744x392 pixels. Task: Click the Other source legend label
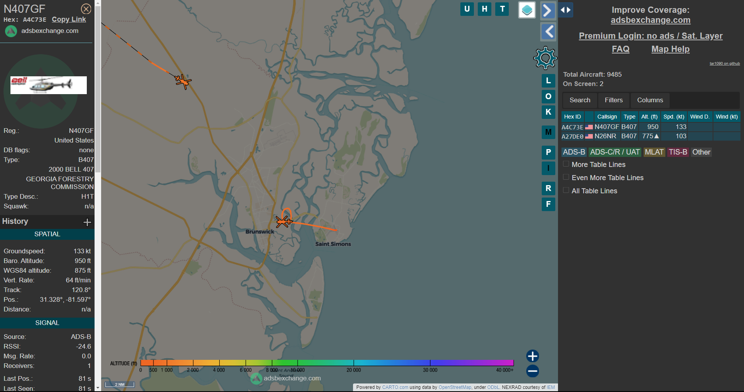point(701,152)
